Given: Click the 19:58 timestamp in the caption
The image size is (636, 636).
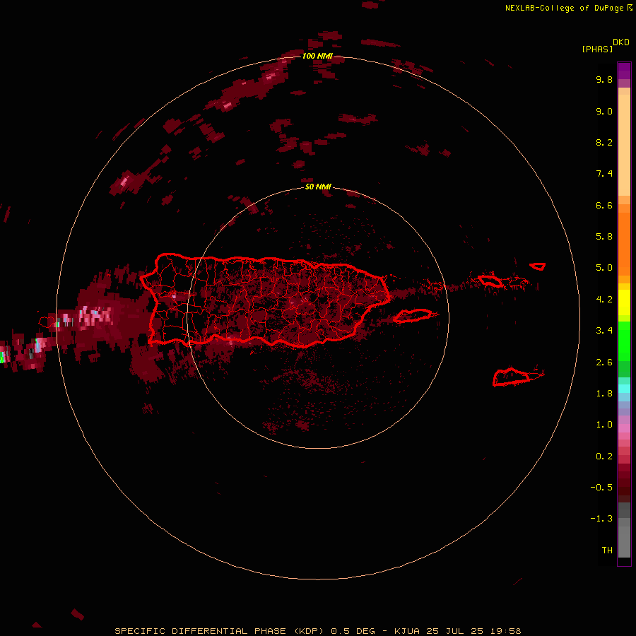Looking at the screenshot, I should (x=506, y=631).
